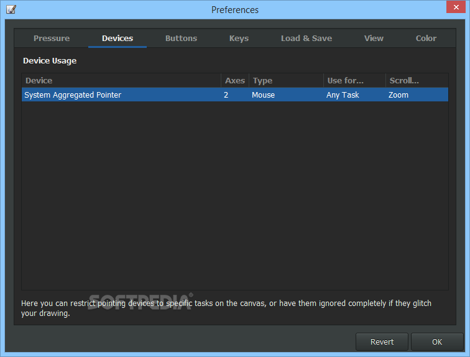The height and width of the screenshot is (357, 470).
Task: Click the Axes column header
Action: pos(235,81)
